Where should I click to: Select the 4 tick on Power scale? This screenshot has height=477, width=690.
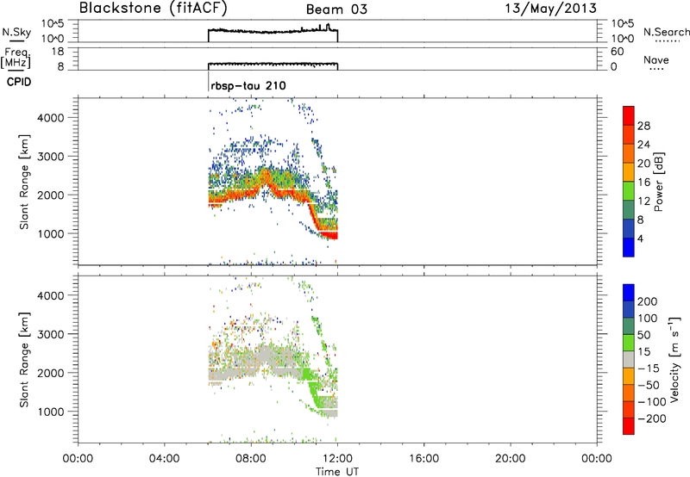(x=640, y=239)
